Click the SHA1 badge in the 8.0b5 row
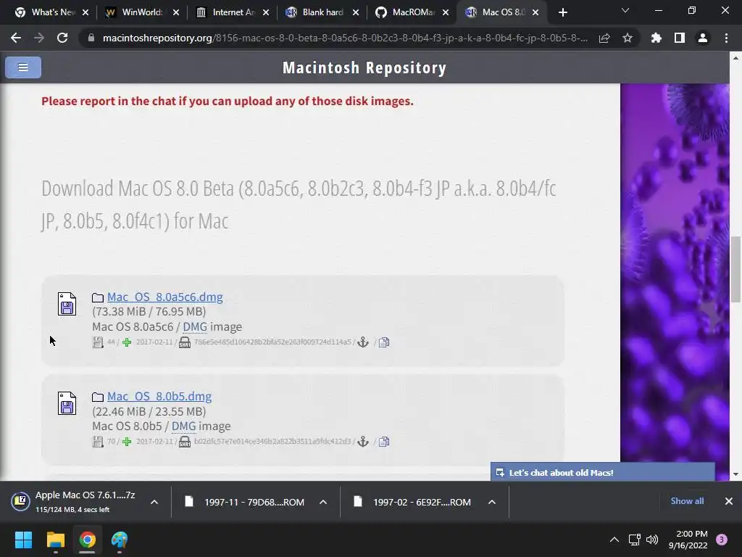Viewport: 742px width, 557px height. (x=185, y=442)
